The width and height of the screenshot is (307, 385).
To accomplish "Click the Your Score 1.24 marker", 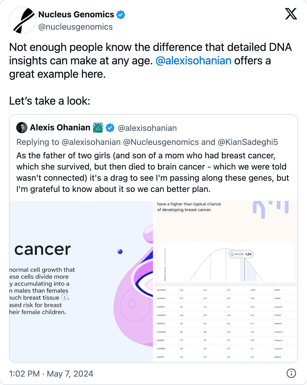I will (x=241, y=254).
